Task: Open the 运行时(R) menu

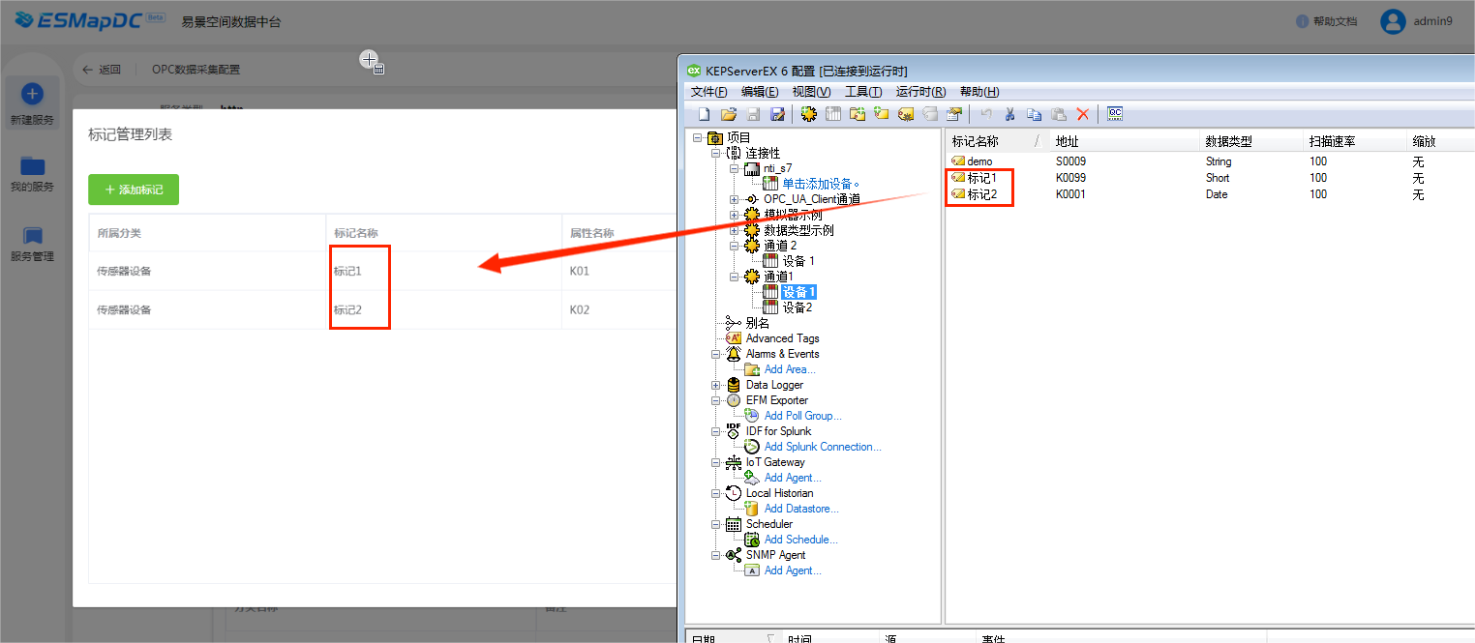Action: [920, 92]
